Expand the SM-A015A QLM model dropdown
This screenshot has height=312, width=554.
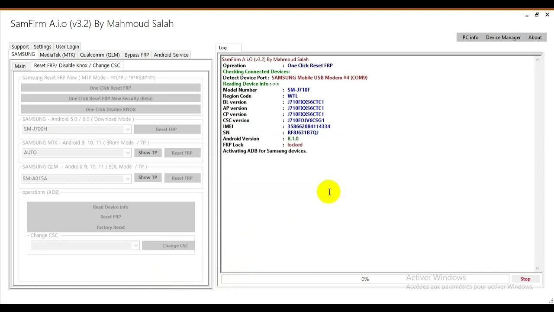pyautogui.click(x=127, y=179)
